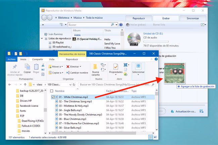Open the Archivo menu

11,59
